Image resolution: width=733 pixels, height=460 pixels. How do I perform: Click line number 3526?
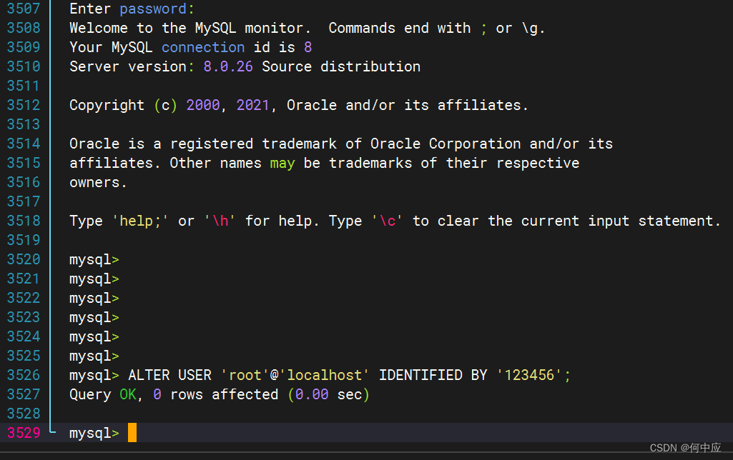click(x=24, y=375)
